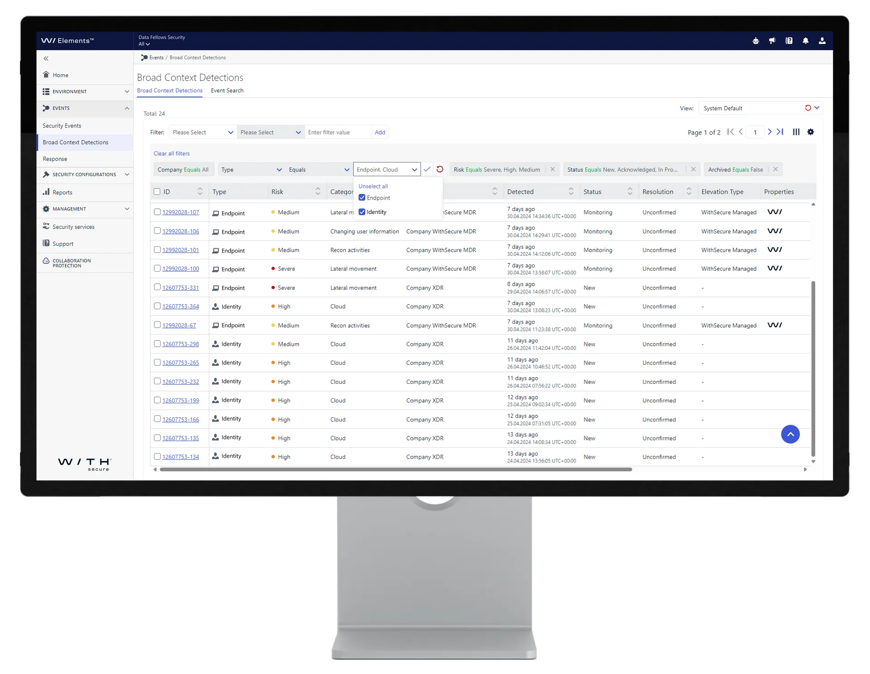
Task: Select the row checkbox for 12992028-107
Action: tap(157, 212)
